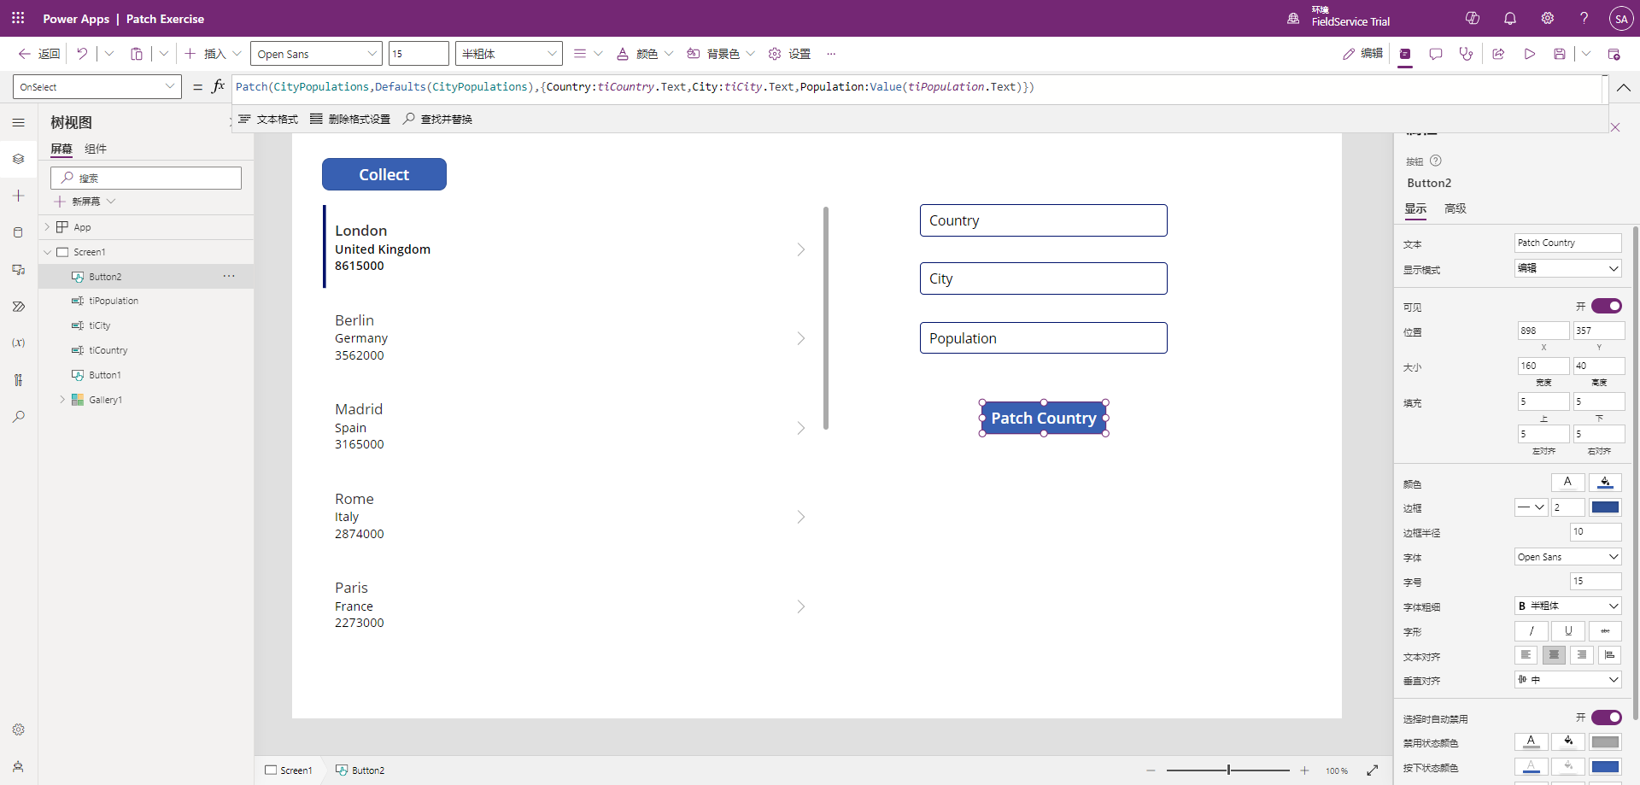Click the Back button
Viewport: 1640px width, 785px height.
(39, 54)
